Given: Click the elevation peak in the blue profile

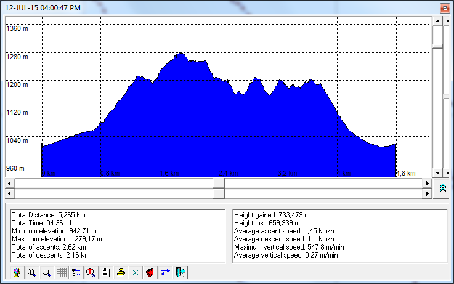Looking at the screenshot, I should pos(180,54).
